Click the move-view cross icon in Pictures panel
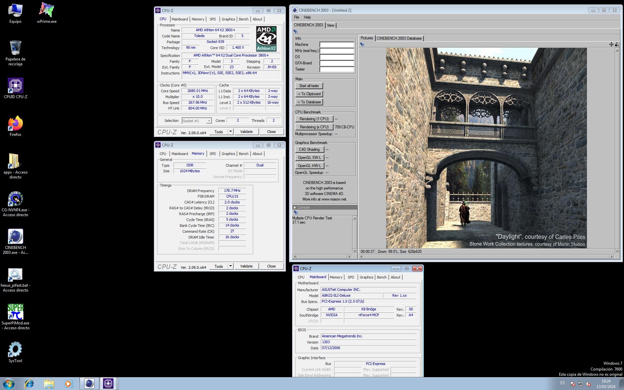The width and height of the screenshot is (624, 390). tap(611, 45)
